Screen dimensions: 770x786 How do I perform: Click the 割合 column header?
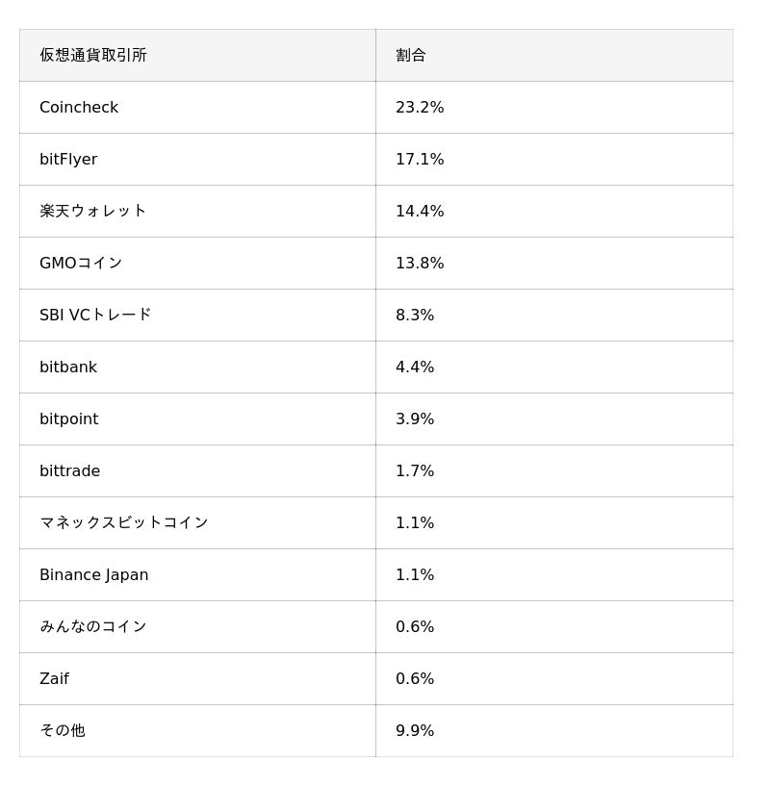coord(411,56)
